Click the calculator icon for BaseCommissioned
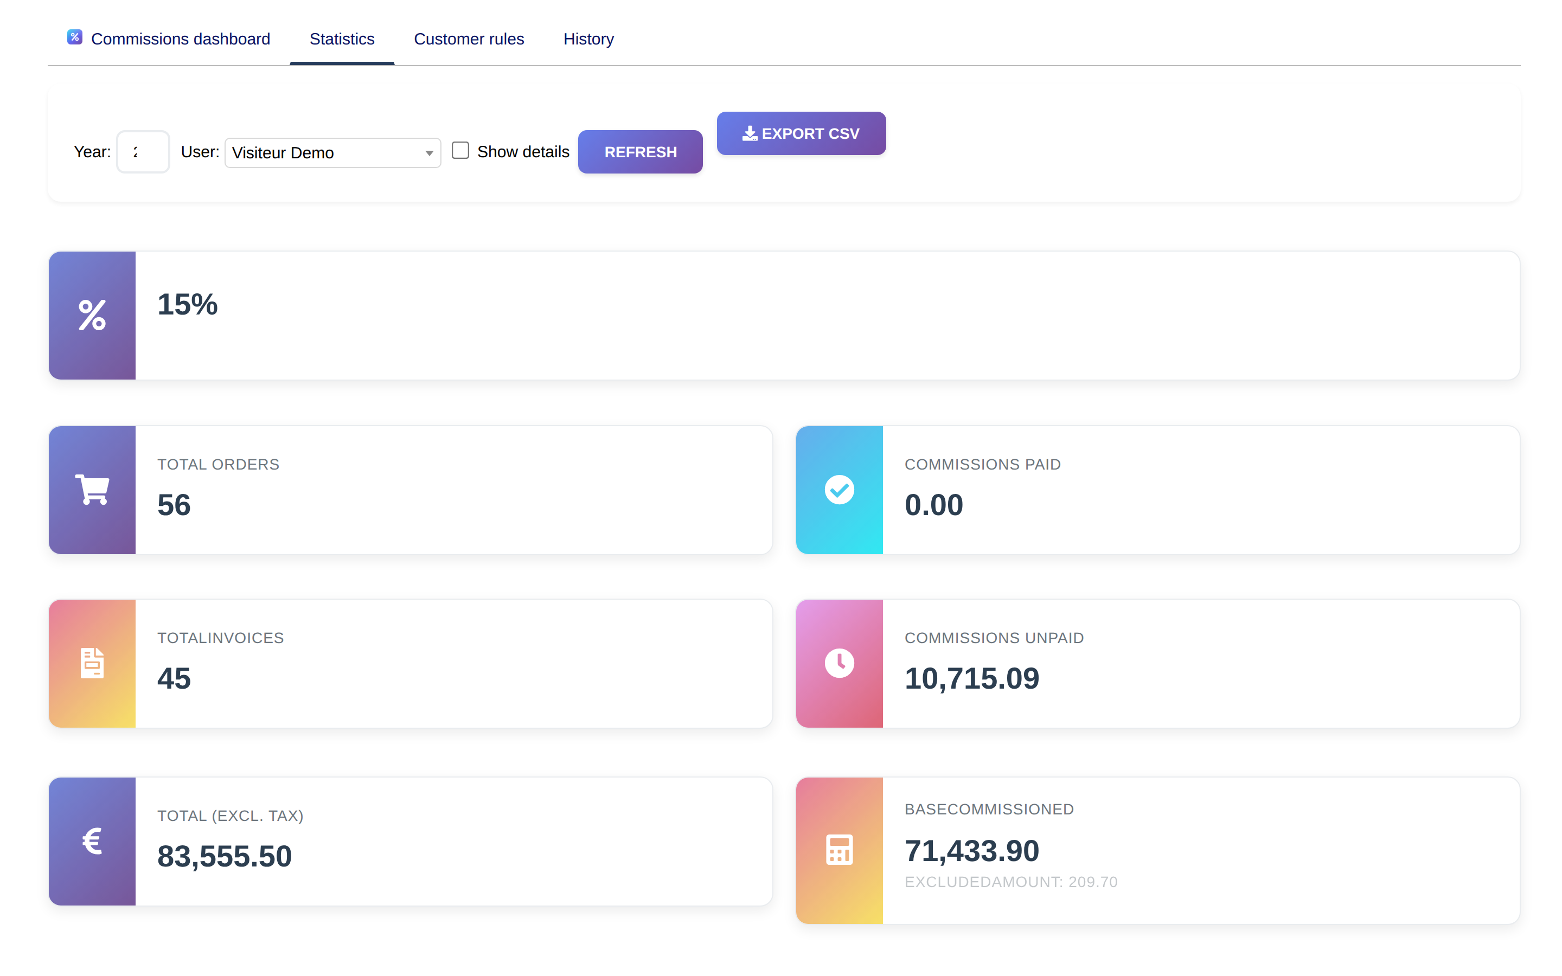 [x=839, y=850]
